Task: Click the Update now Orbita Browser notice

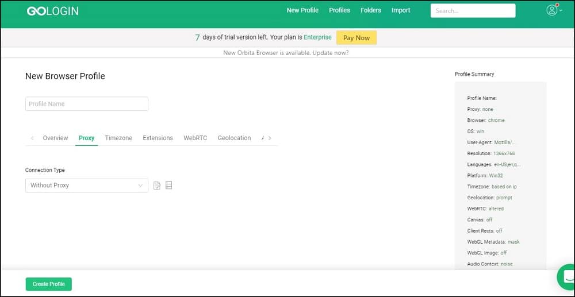Action: pos(286,53)
